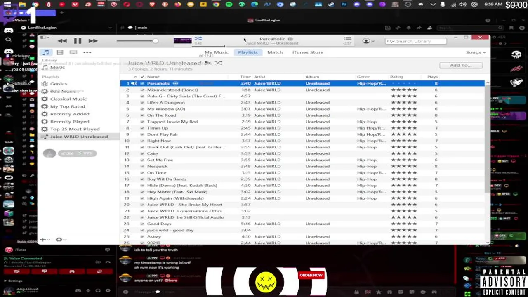Image resolution: width=528 pixels, height=297 pixels.
Task: Select the song Right Now
Action: (x=159, y=141)
